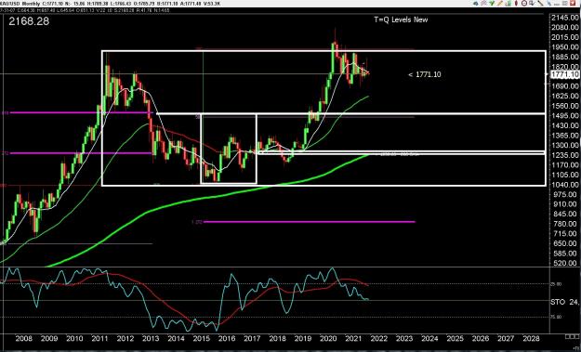Click the green check arrow toolbar icon
Viewport: 581px width, 352px height.
click(x=492, y=4)
